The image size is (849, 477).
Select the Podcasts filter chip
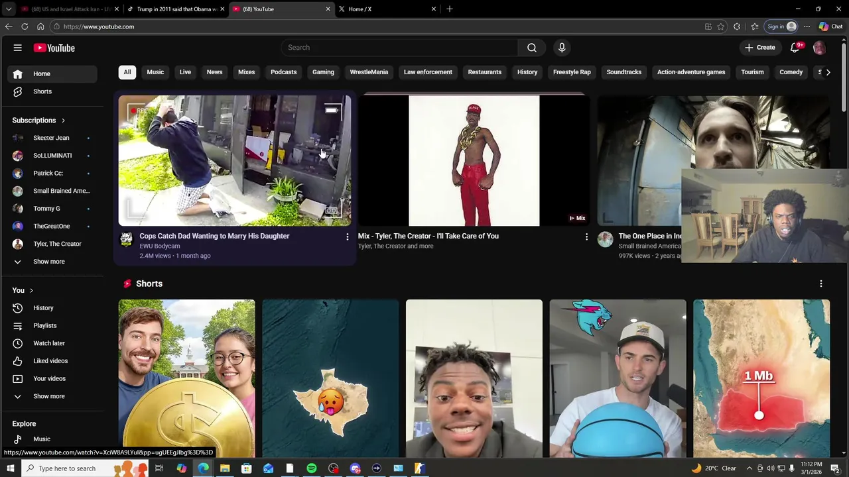[x=283, y=72]
